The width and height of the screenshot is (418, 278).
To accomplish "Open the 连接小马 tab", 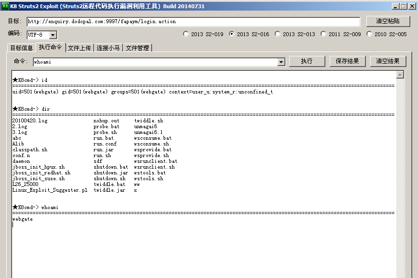I will click(108, 48).
